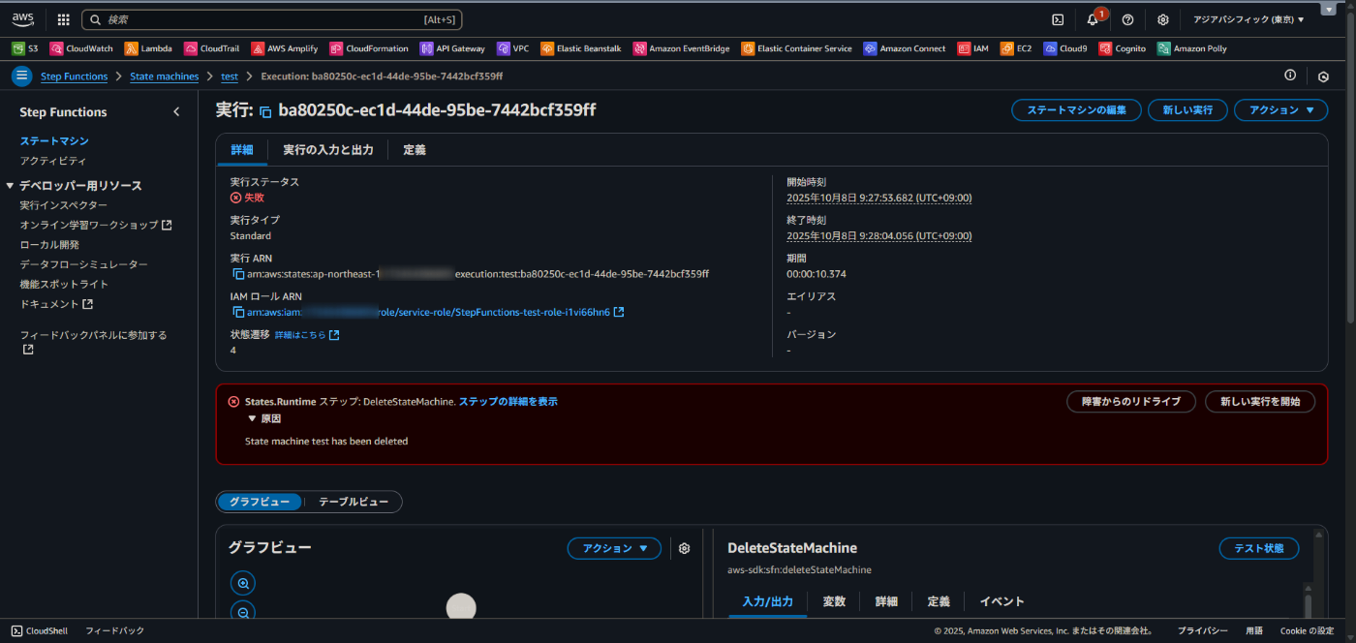Screen dimensions: 1356x643
Task: Copy the execution ID next to the title
Action: click(265, 112)
